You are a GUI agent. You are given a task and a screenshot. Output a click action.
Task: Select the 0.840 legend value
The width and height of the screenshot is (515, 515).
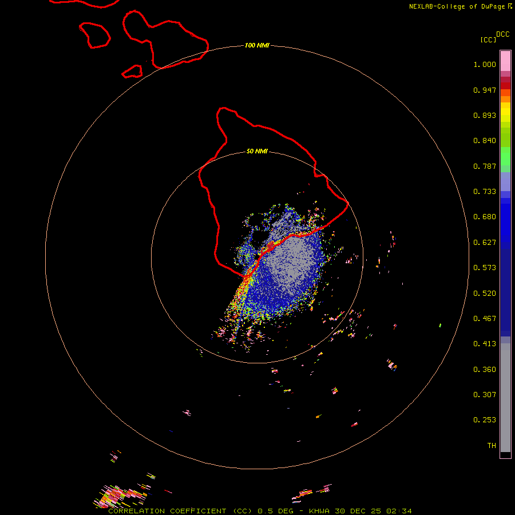click(x=485, y=141)
